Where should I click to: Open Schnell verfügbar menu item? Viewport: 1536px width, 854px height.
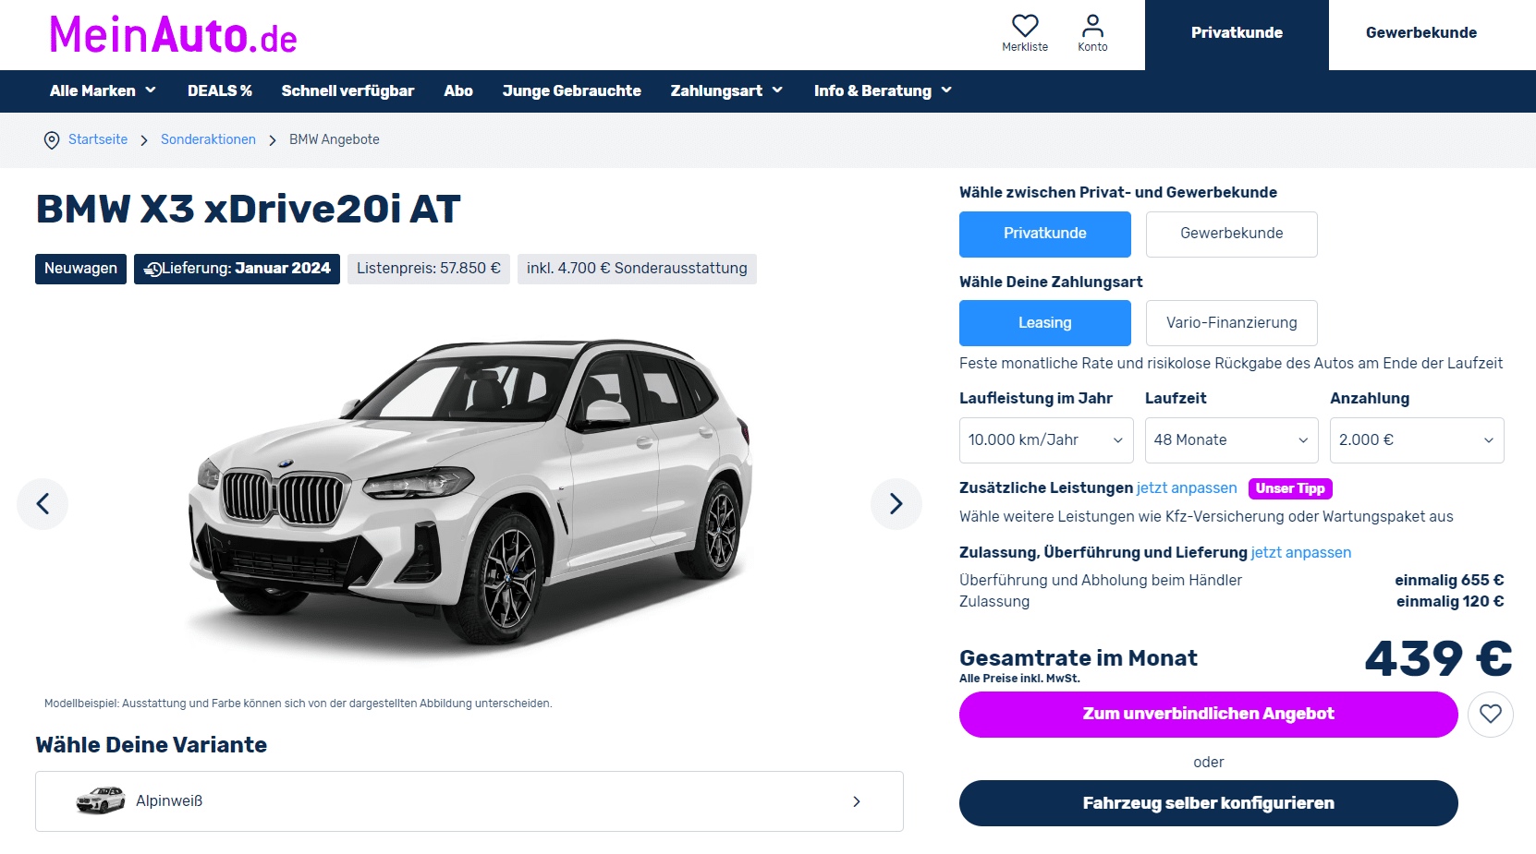point(347,90)
